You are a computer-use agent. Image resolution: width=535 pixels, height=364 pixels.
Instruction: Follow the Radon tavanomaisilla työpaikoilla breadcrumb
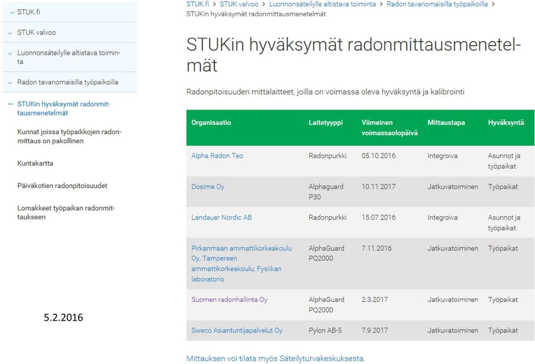(x=437, y=4)
